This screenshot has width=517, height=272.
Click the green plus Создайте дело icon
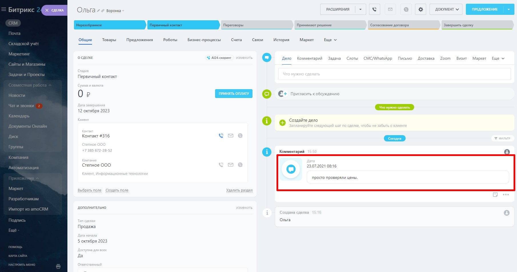(x=282, y=123)
